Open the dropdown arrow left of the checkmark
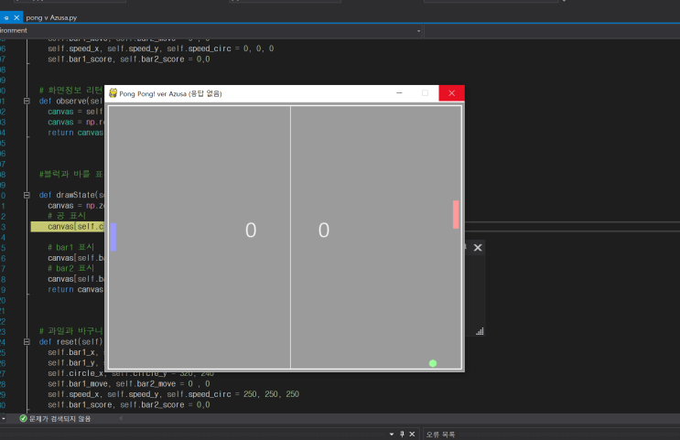680x440 pixels. (x=4, y=418)
